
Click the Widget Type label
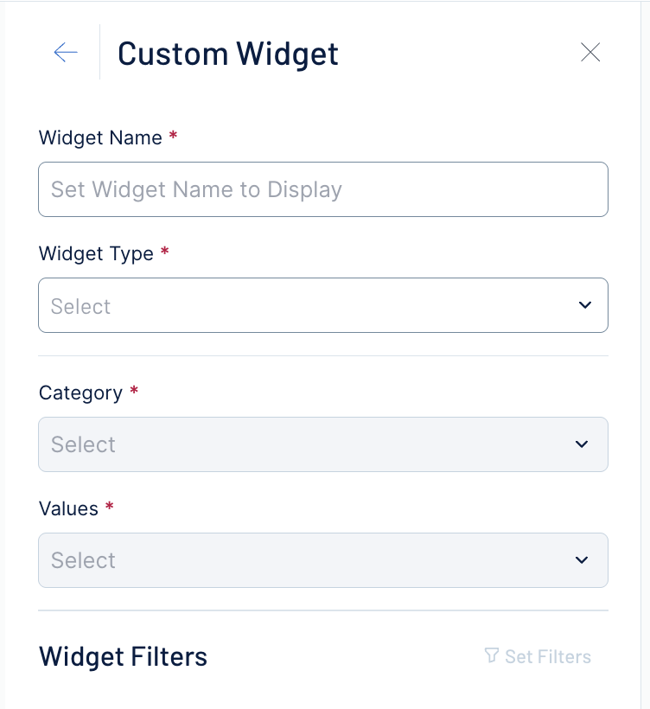(96, 254)
